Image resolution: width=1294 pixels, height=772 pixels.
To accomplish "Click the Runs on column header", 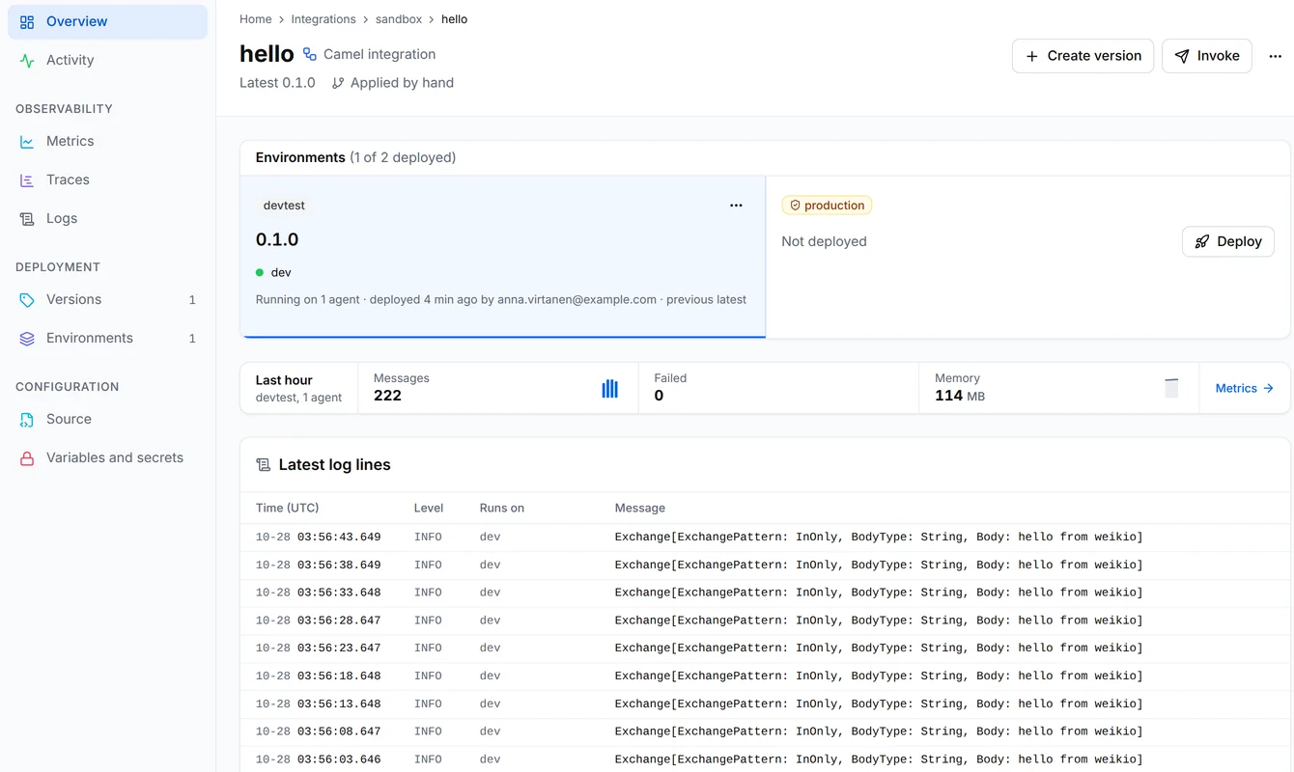I will point(502,508).
